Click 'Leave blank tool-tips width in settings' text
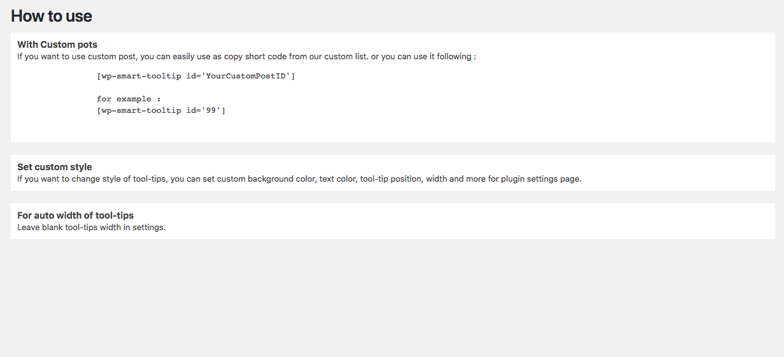 click(x=91, y=227)
